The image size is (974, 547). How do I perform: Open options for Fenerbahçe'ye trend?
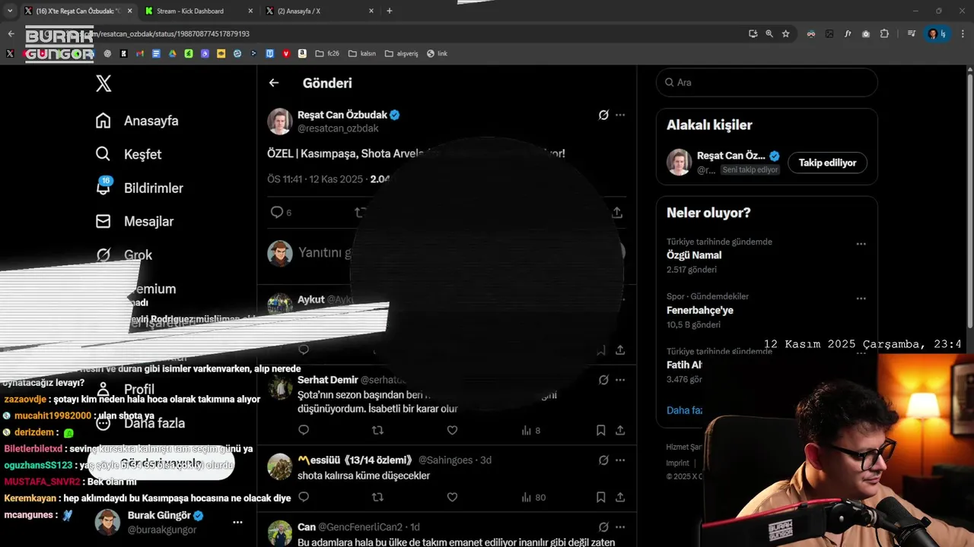point(861,299)
